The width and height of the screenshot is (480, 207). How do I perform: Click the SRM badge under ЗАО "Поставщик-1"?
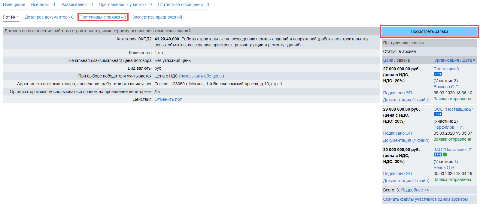(x=437, y=155)
